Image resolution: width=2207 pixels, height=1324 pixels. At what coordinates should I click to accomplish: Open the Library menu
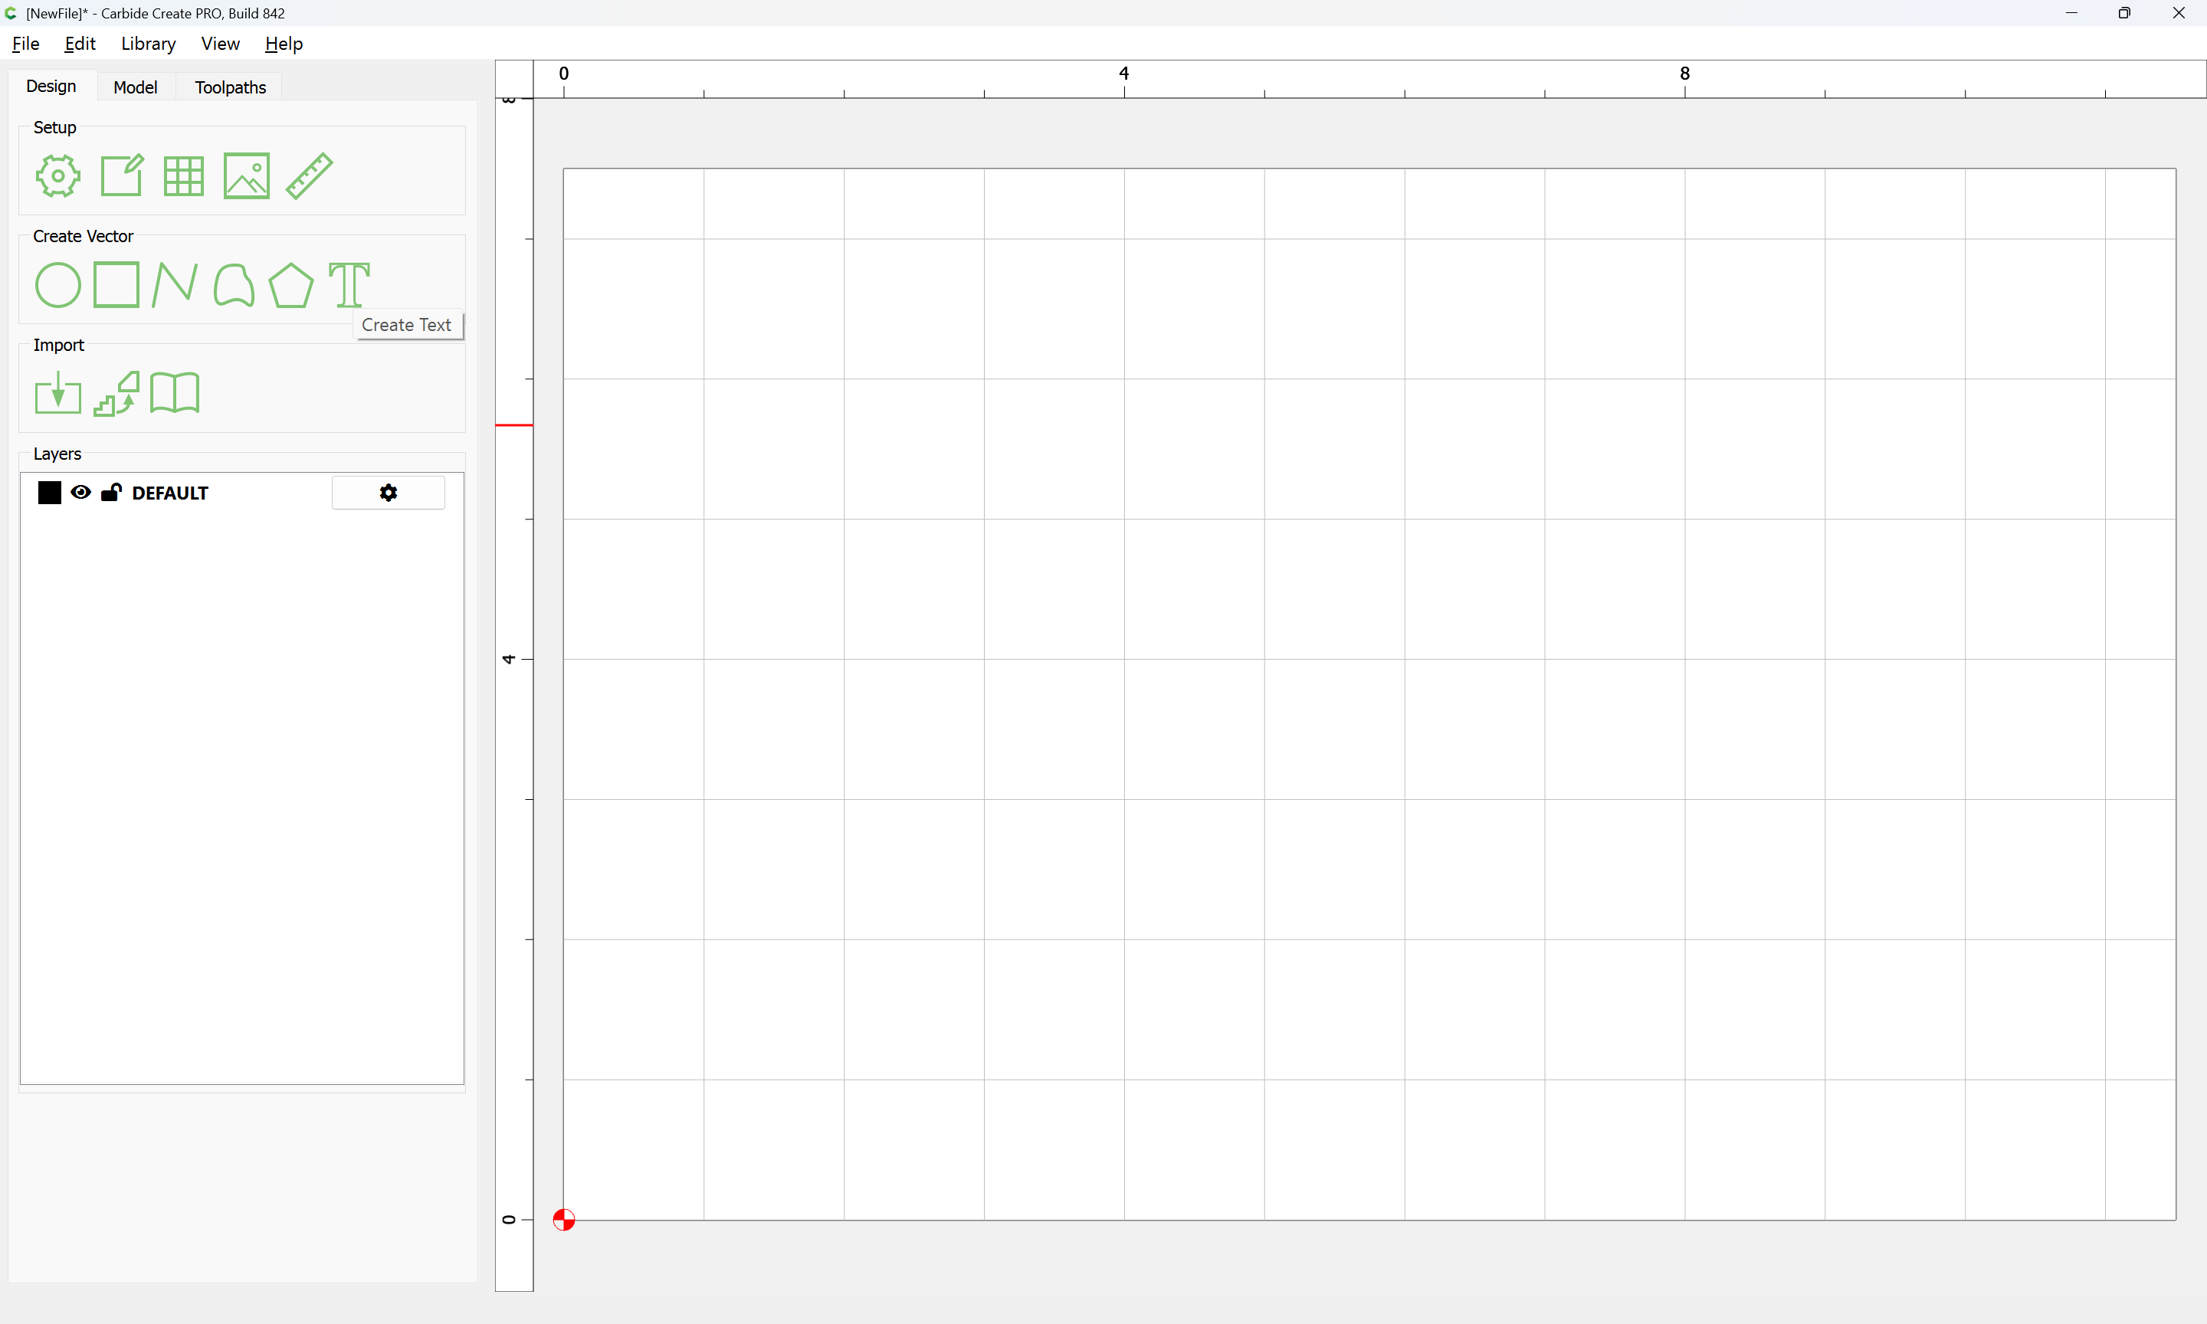pos(148,44)
